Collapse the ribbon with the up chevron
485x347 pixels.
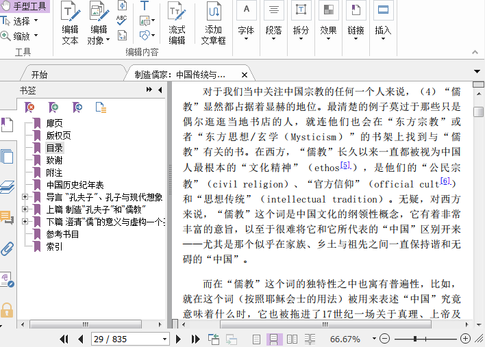[475, 52]
